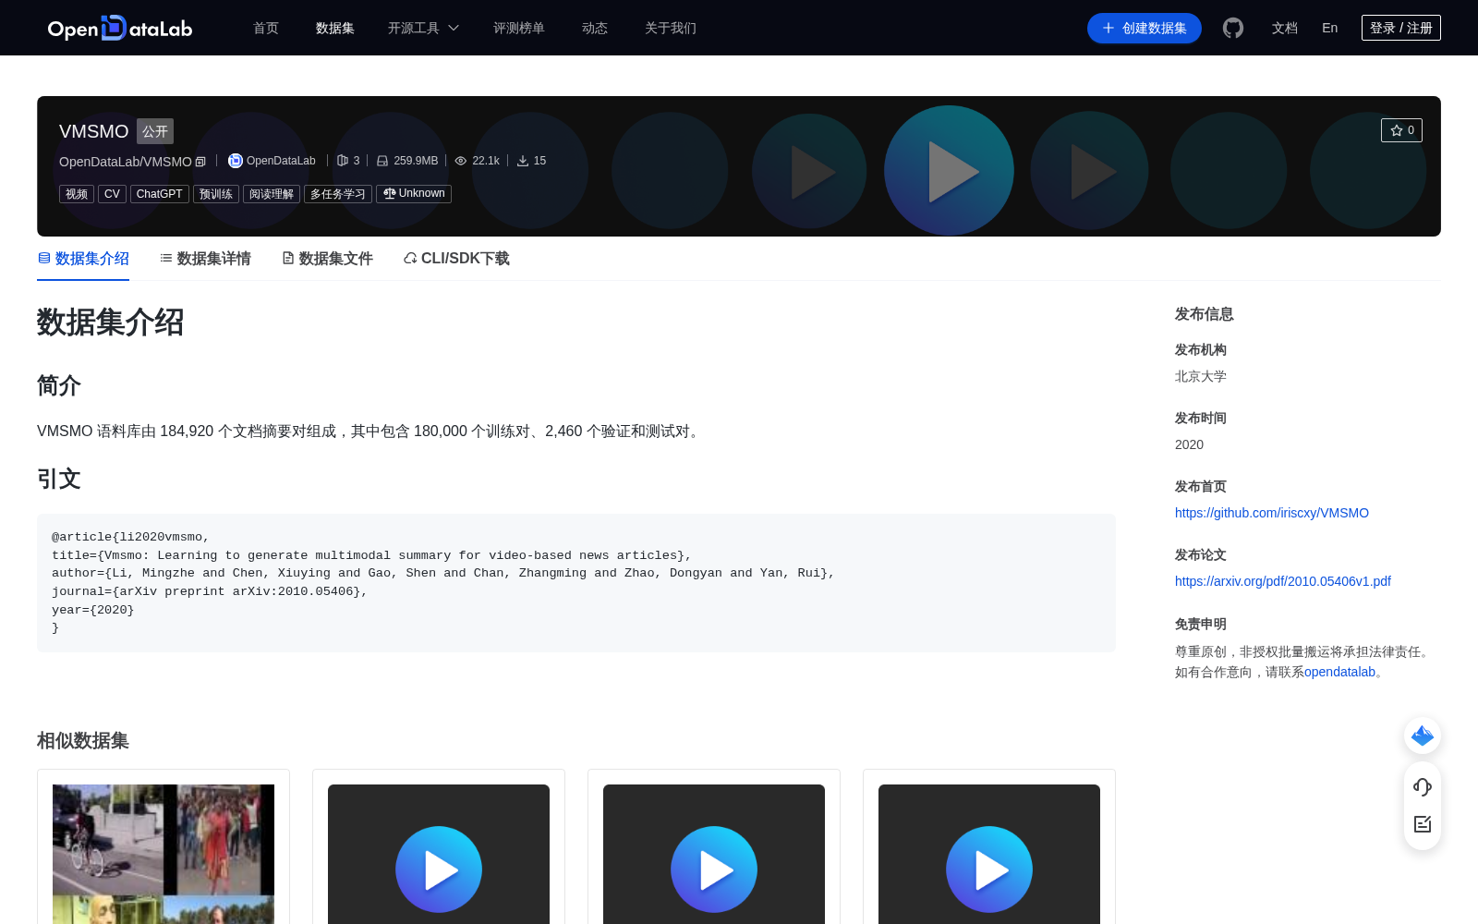Image resolution: width=1478 pixels, height=924 pixels.
Task: Select the ChatGPT tag
Action: click(x=160, y=194)
